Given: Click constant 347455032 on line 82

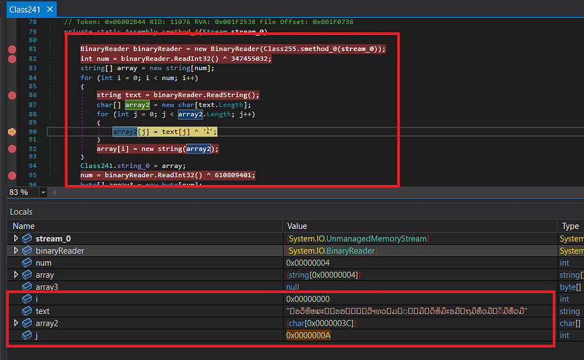Looking at the screenshot, I should pyautogui.click(x=249, y=59).
